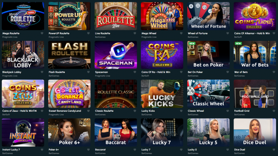Viewport: 278px width, 156px height.
Task: Open the Football Grid game thumbnail
Action: coord(255,94)
